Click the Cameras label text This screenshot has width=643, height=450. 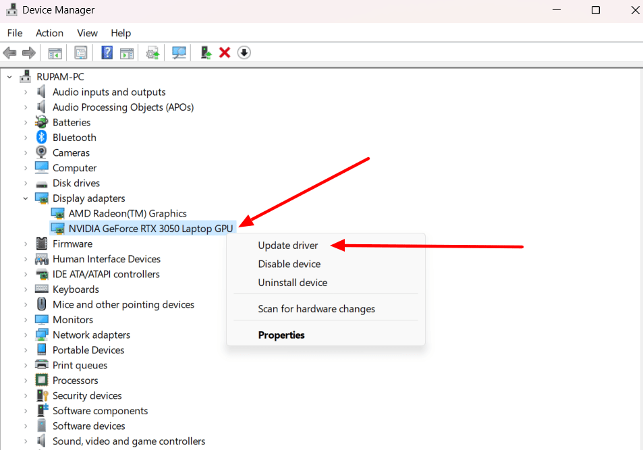(x=71, y=152)
